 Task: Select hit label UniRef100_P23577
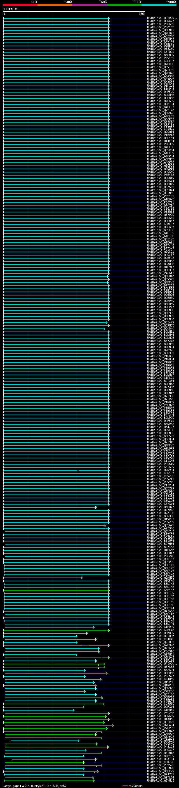(x=161, y=676)
